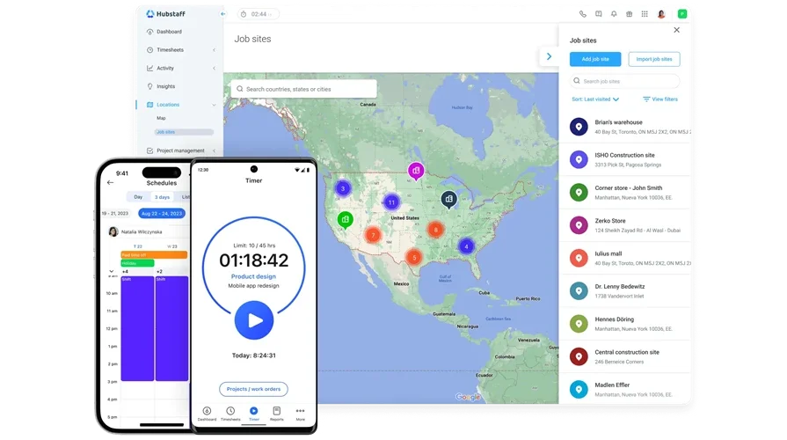The width and height of the screenshot is (787, 440).
Task: Expand the Timesheets sidebar section
Action: click(x=214, y=50)
